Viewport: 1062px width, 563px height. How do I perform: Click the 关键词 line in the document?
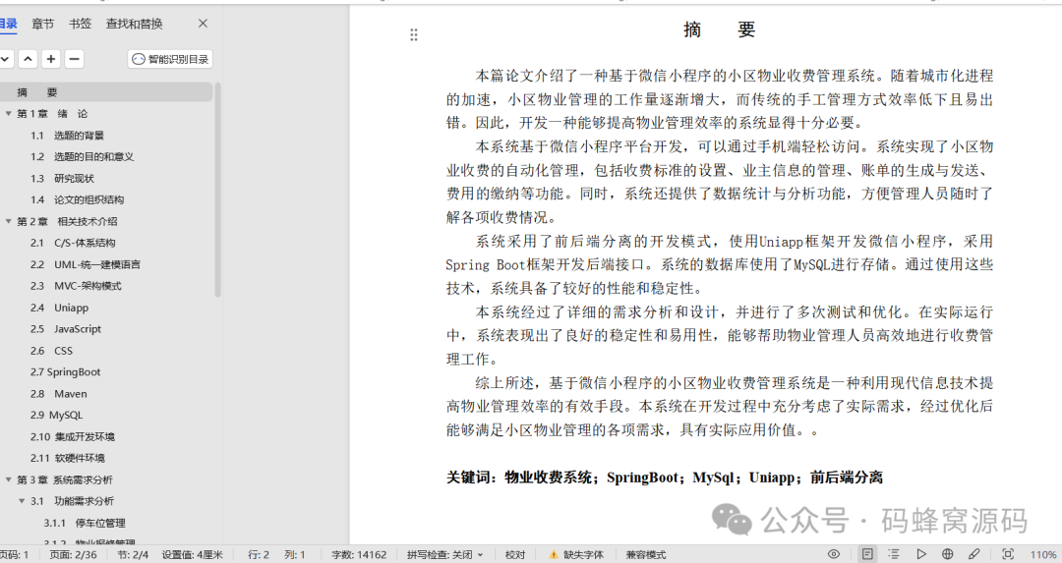[x=665, y=478]
